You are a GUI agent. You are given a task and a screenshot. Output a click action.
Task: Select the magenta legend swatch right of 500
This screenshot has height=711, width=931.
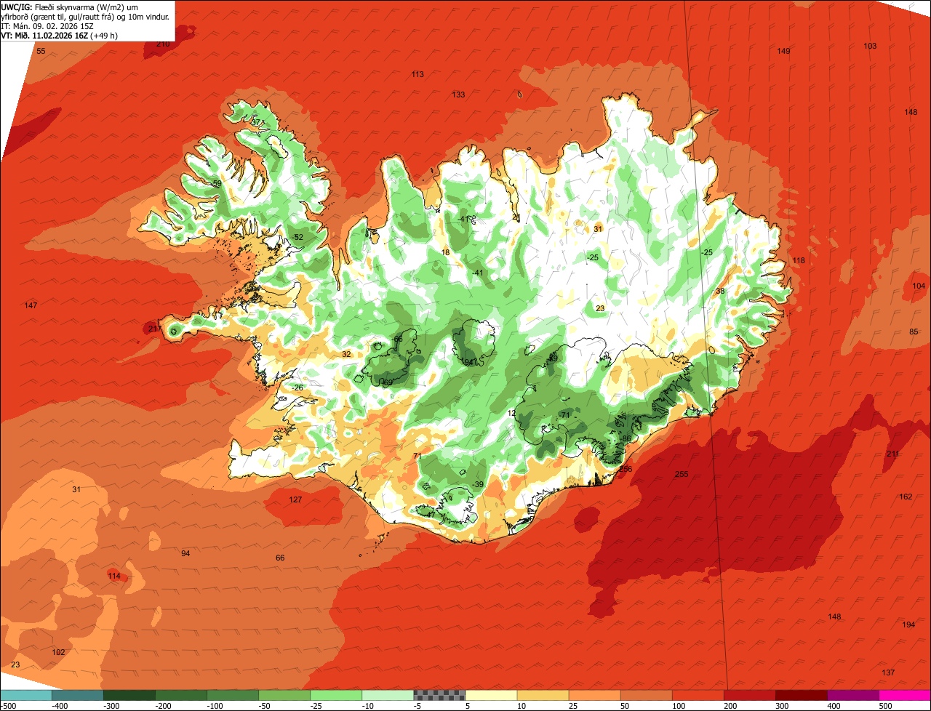(x=905, y=695)
